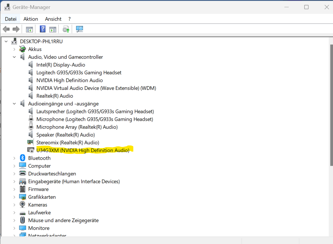Toggle the action pane toolbar icon
The width and height of the screenshot is (333, 244).
(53, 29)
